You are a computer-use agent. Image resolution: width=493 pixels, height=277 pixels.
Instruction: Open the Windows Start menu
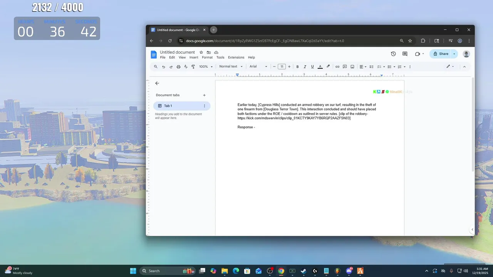coord(133,271)
